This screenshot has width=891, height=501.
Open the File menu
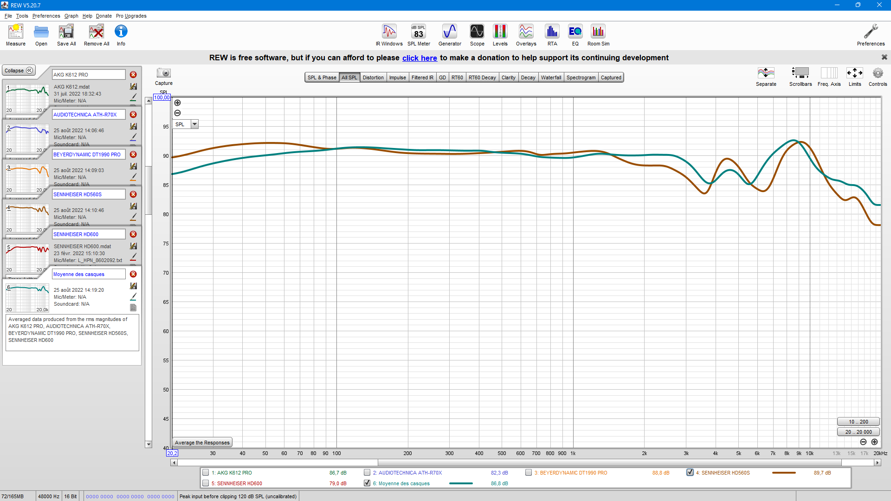(x=8, y=16)
